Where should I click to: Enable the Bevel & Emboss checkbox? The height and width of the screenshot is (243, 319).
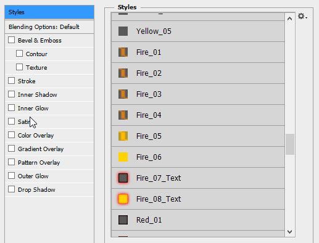click(x=11, y=40)
